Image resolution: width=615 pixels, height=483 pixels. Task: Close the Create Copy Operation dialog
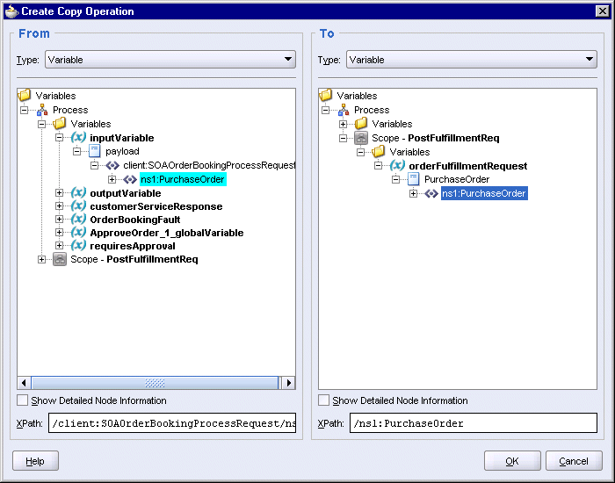pos(602,11)
